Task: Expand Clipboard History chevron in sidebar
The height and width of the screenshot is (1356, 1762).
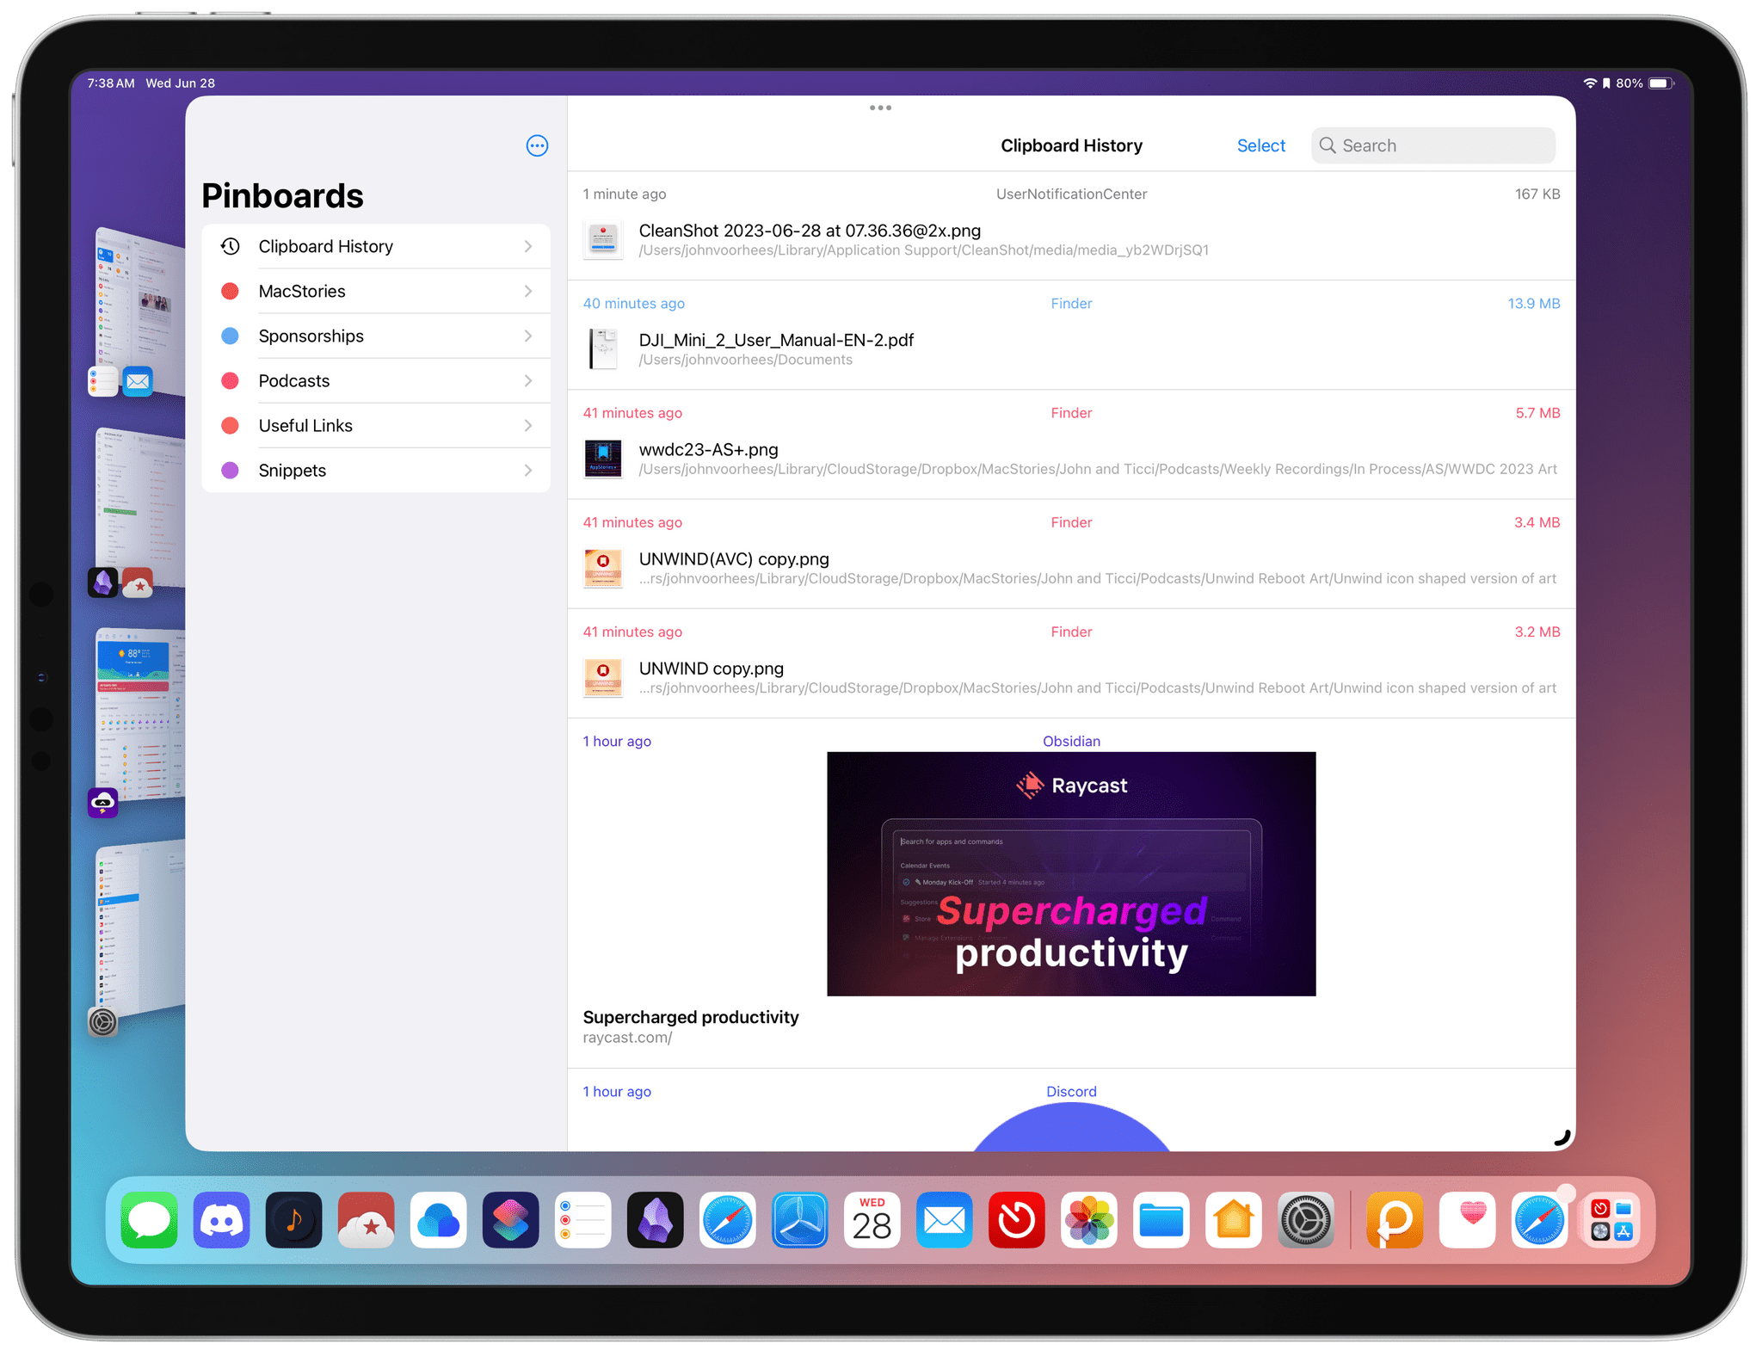Action: tap(528, 246)
